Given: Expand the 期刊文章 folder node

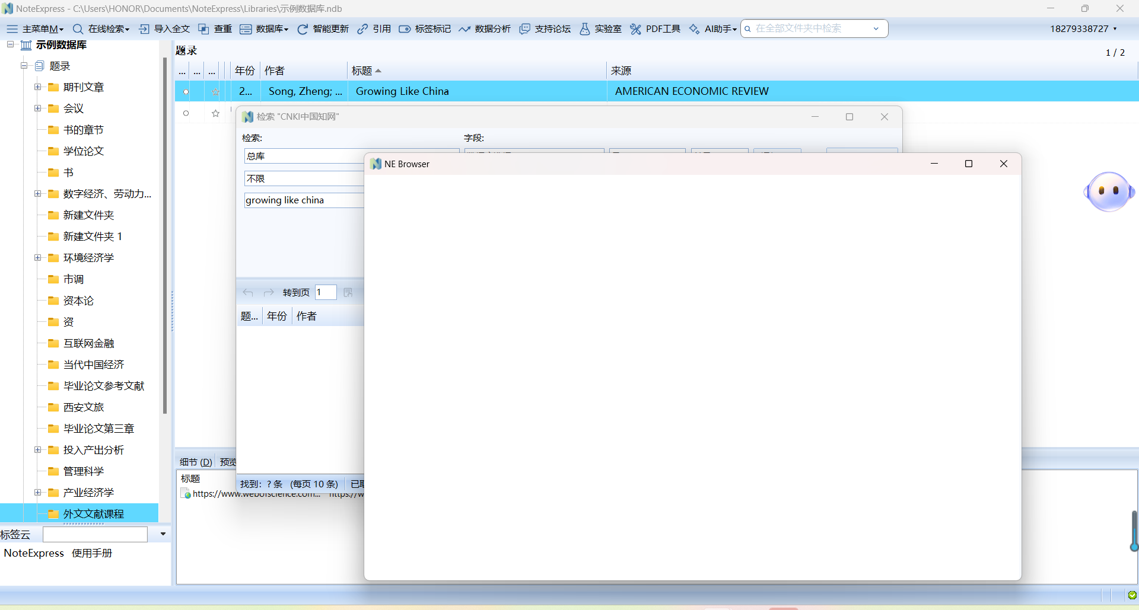Looking at the screenshot, I should (x=37, y=87).
